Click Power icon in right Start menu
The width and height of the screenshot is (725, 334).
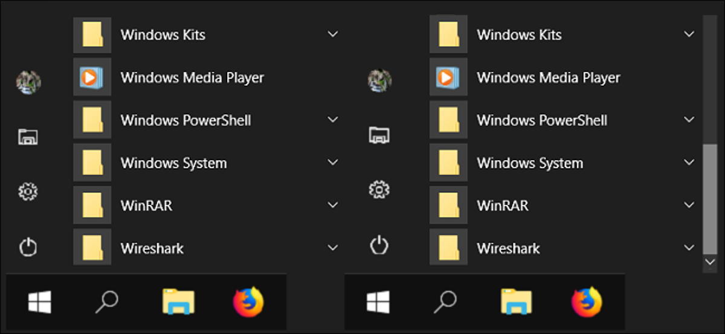[379, 245]
